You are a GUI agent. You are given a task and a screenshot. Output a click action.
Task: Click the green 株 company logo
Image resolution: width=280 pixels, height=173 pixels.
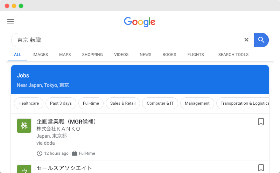[24, 126]
